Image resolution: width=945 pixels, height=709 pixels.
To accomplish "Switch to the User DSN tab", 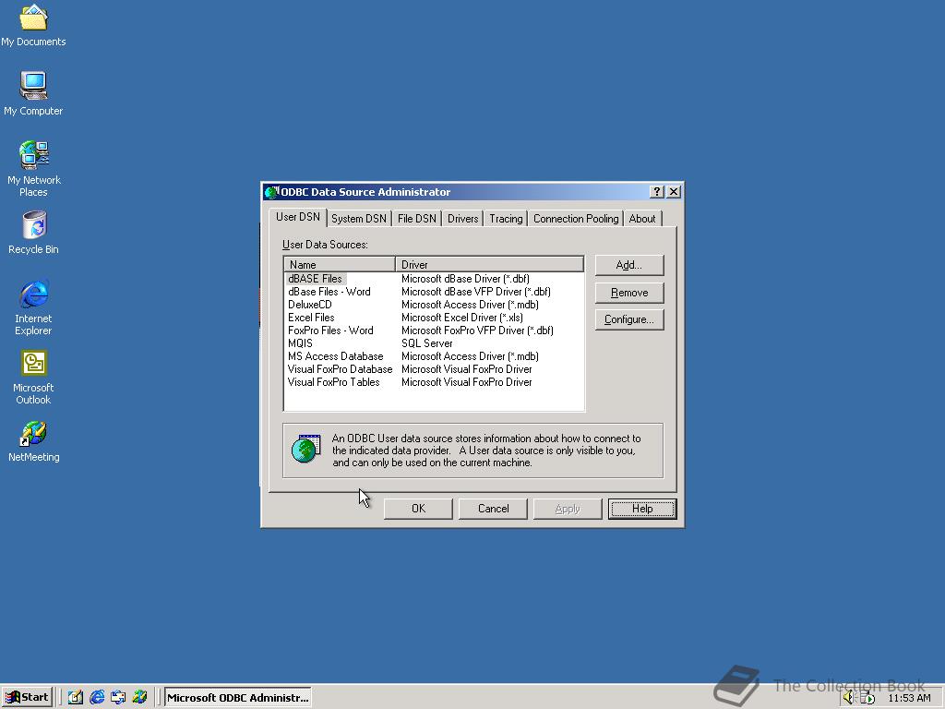I will coord(298,217).
